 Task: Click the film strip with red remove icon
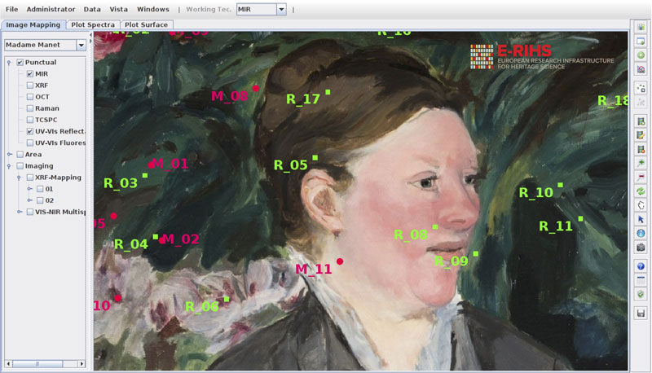[641, 149]
